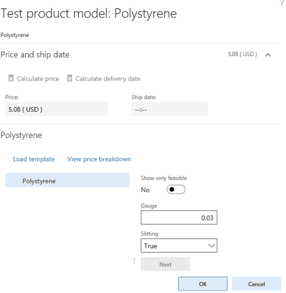This screenshot has width=286, height=293.
Task: Click the Price field showing 5.08 USD
Action: pyautogui.click(x=56, y=109)
